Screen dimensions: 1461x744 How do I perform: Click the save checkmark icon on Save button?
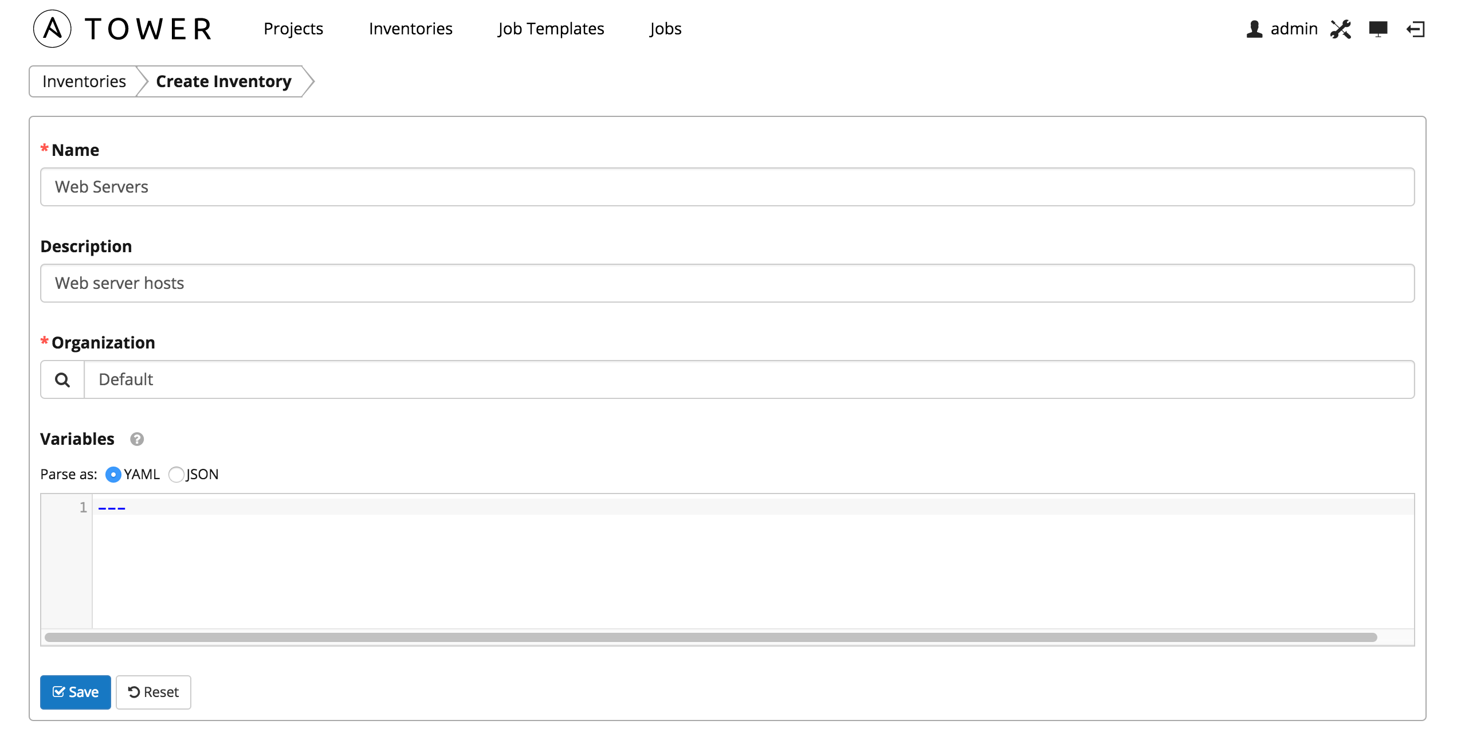[x=59, y=691]
